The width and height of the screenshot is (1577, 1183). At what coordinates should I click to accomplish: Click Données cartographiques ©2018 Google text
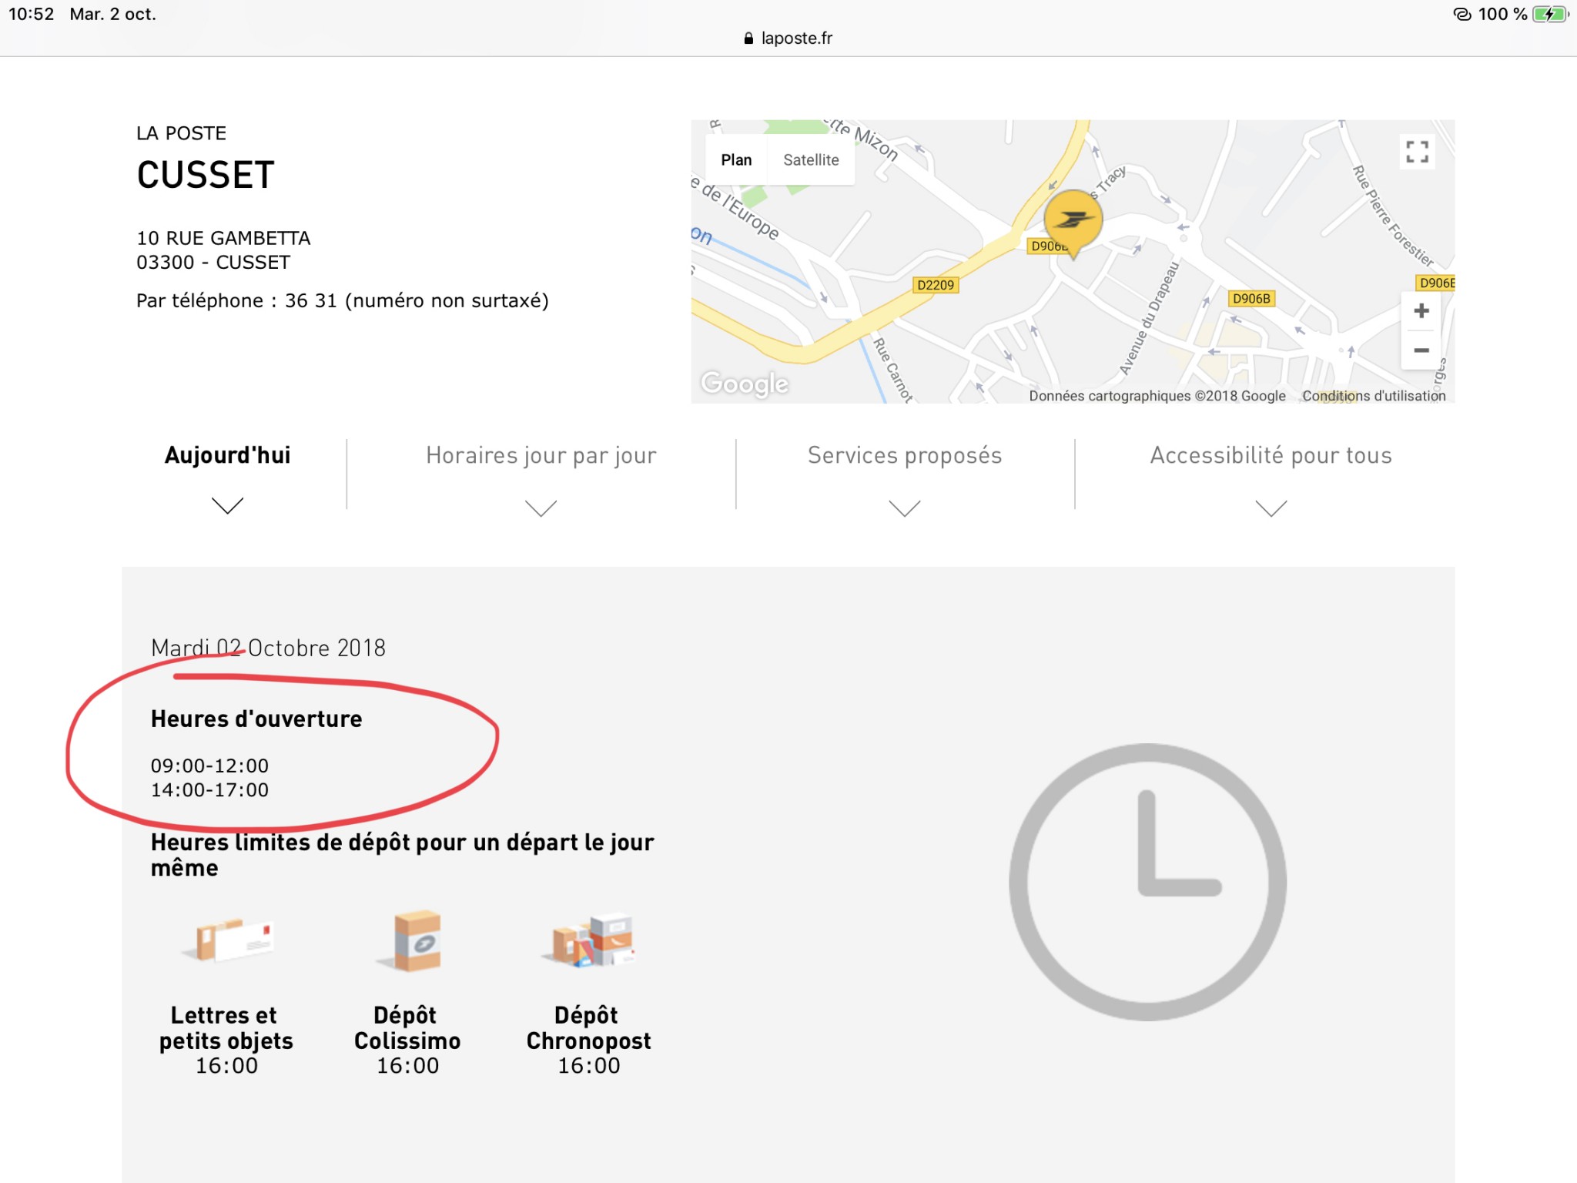tap(1157, 396)
